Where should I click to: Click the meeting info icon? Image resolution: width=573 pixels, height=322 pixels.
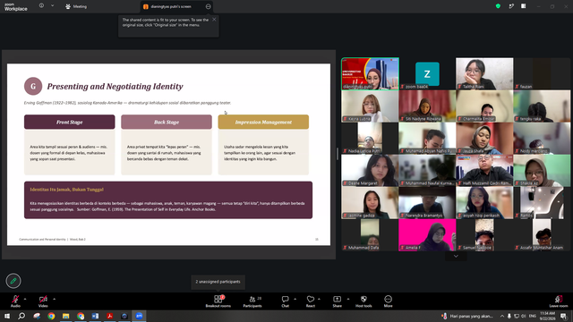[x=42, y=6]
